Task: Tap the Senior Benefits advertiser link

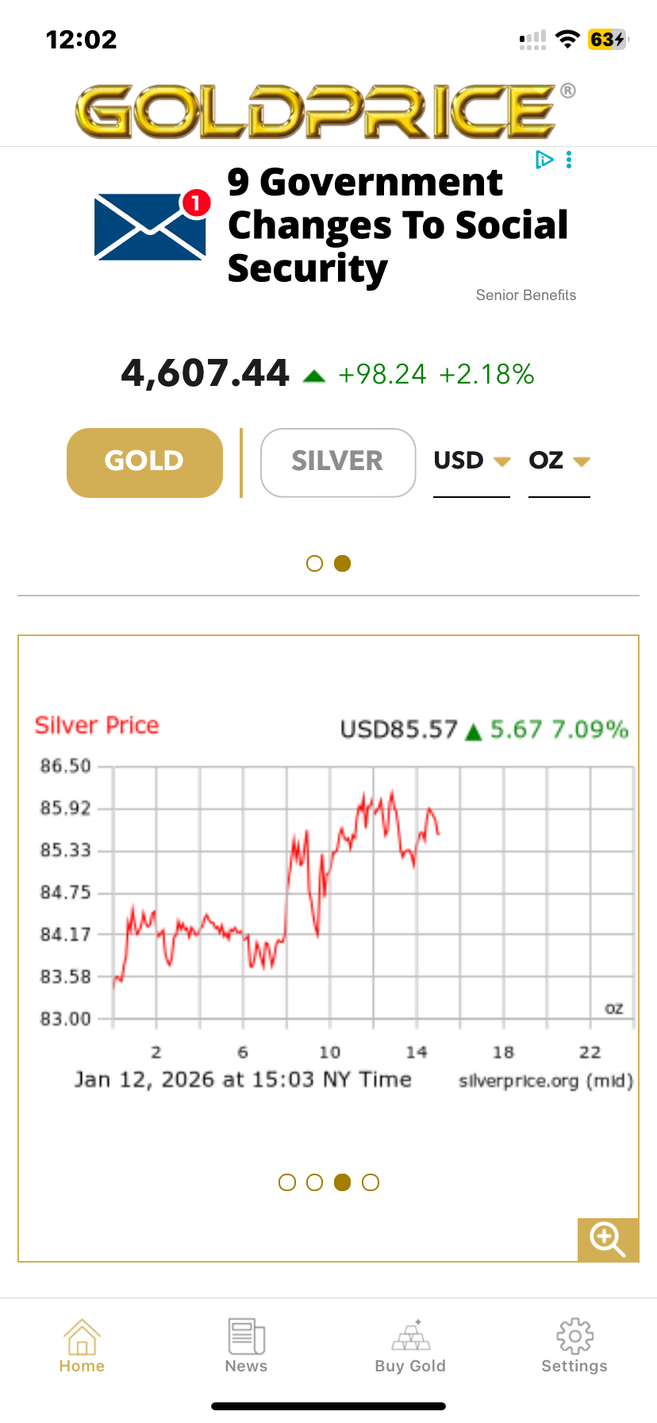Action: (525, 295)
